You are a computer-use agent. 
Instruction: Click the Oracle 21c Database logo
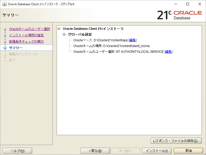coord(179,15)
